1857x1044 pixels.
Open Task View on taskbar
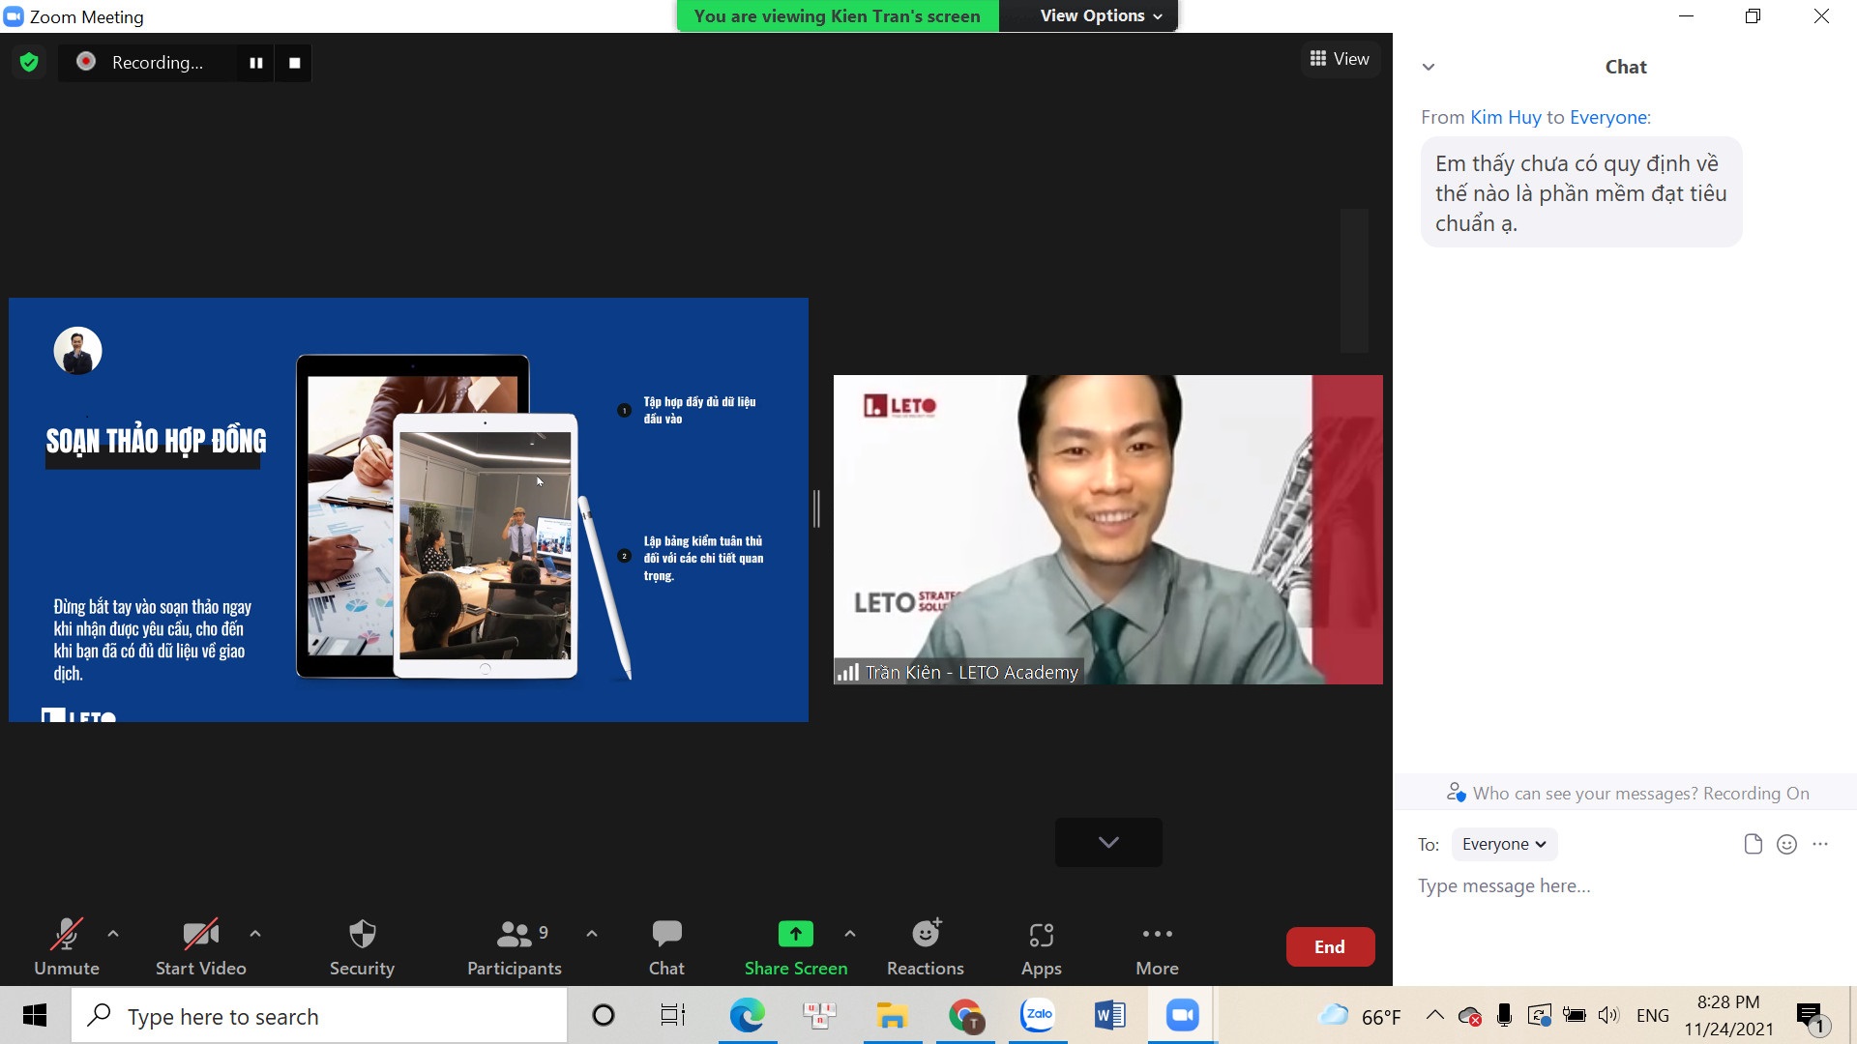click(673, 1015)
